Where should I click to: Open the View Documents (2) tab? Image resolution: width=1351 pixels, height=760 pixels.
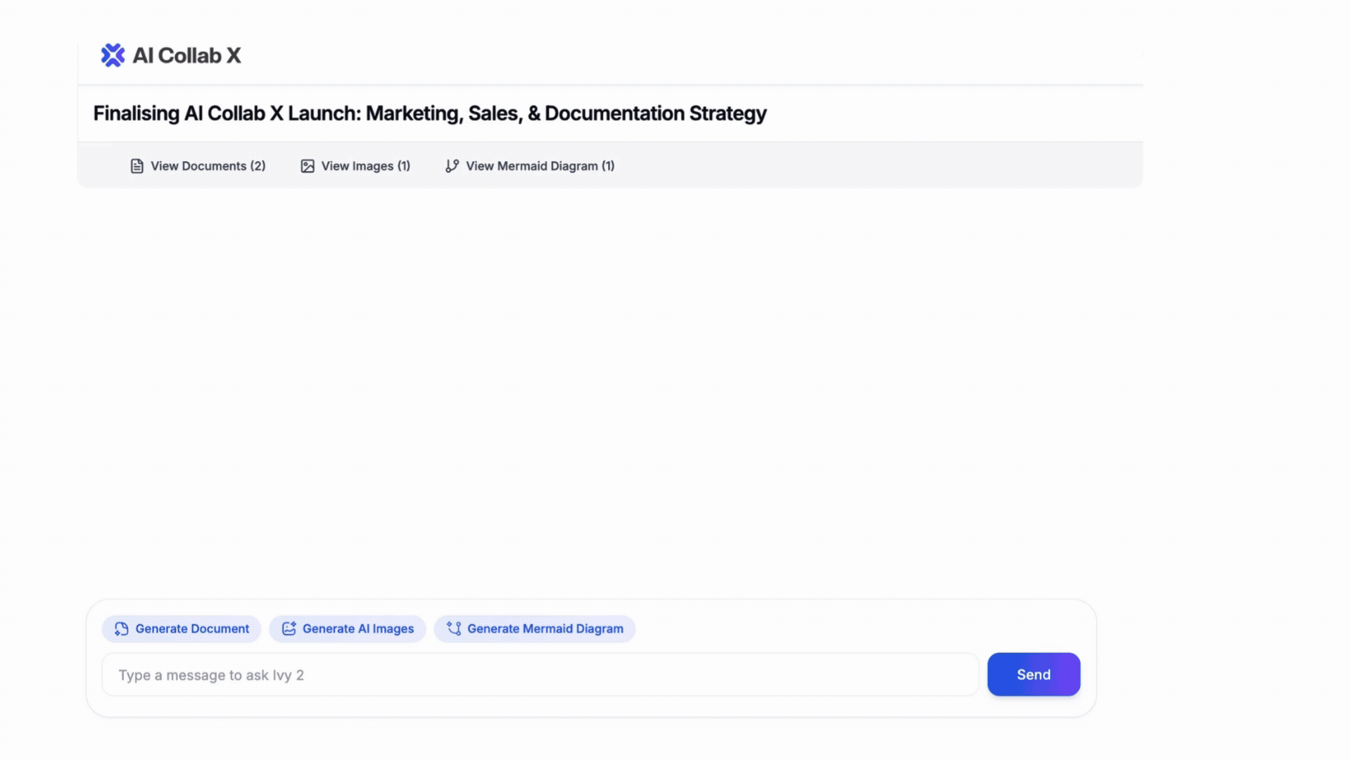198,166
